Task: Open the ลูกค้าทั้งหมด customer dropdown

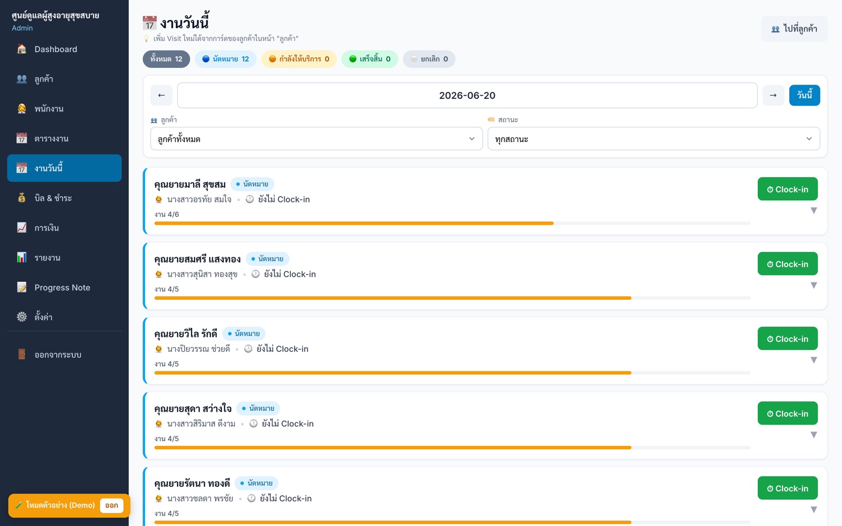Action: pyautogui.click(x=316, y=139)
